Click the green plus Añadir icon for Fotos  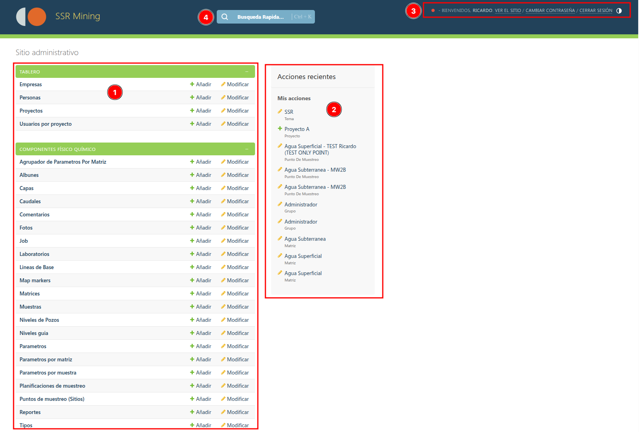coord(192,228)
